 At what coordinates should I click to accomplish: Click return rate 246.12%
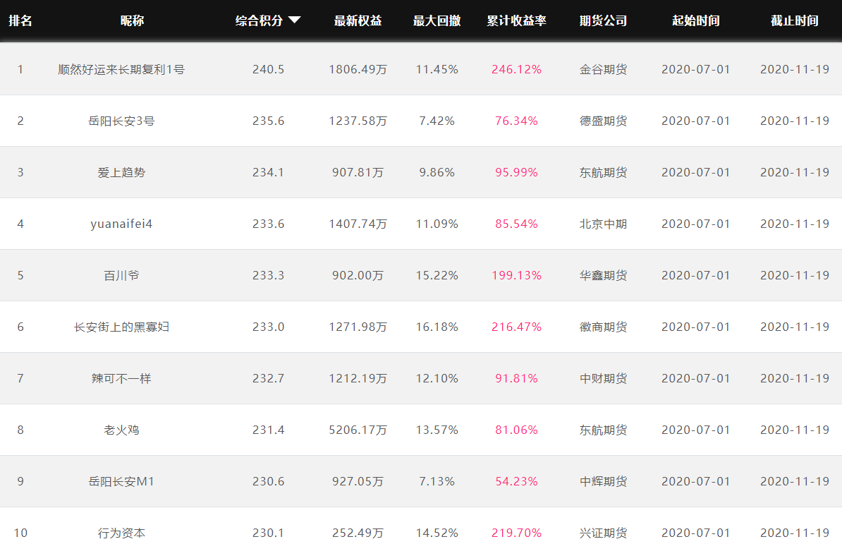[517, 69]
